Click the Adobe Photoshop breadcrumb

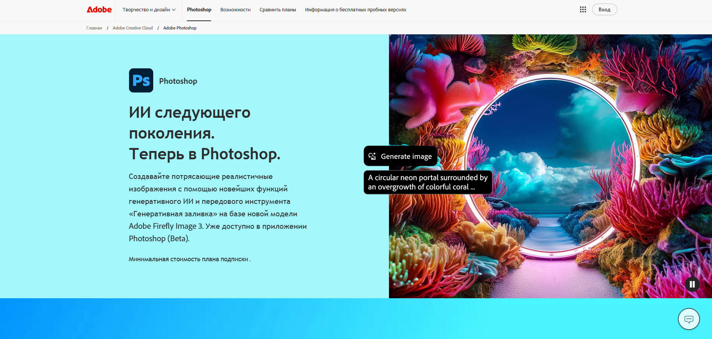[x=180, y=28]
